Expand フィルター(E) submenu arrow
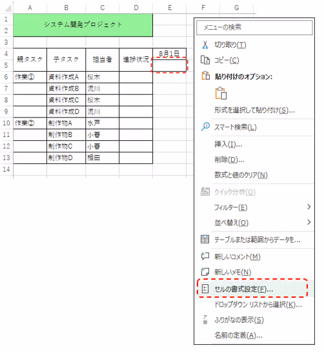Screen dimensions: 324x352 pos(309,207)
